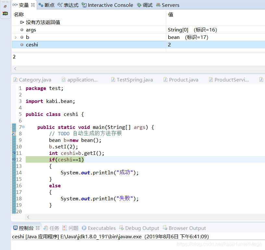Collapse the main method fold marker on line 7
Viewport: 265px width, 250px height.
tap(23, 127)
